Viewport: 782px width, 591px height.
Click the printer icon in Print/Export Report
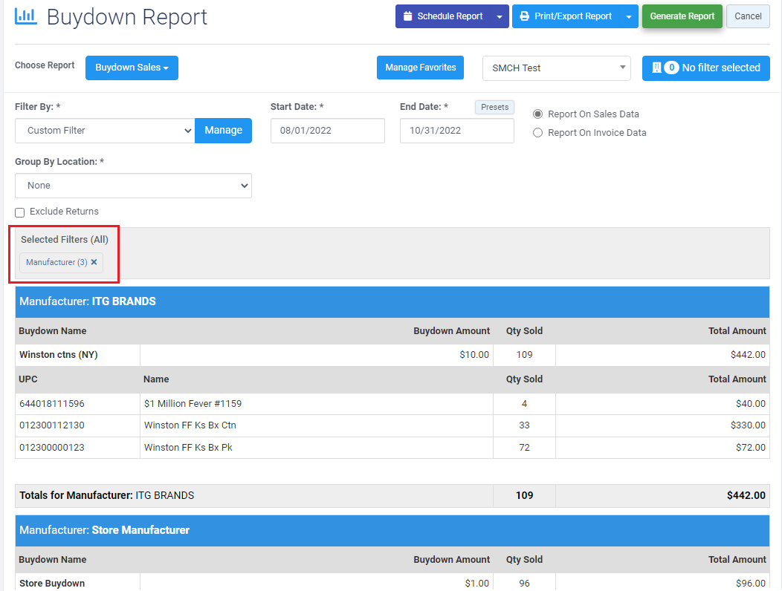coord(524,16)
